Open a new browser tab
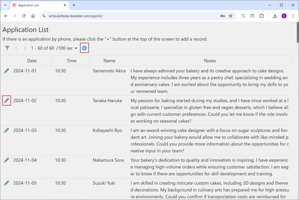 pos(74,5)
